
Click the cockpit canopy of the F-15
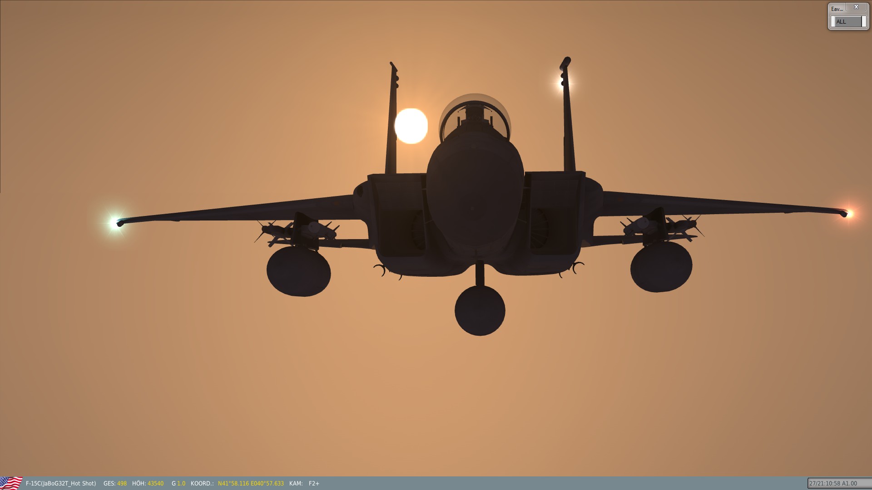[x=475, y=118]
